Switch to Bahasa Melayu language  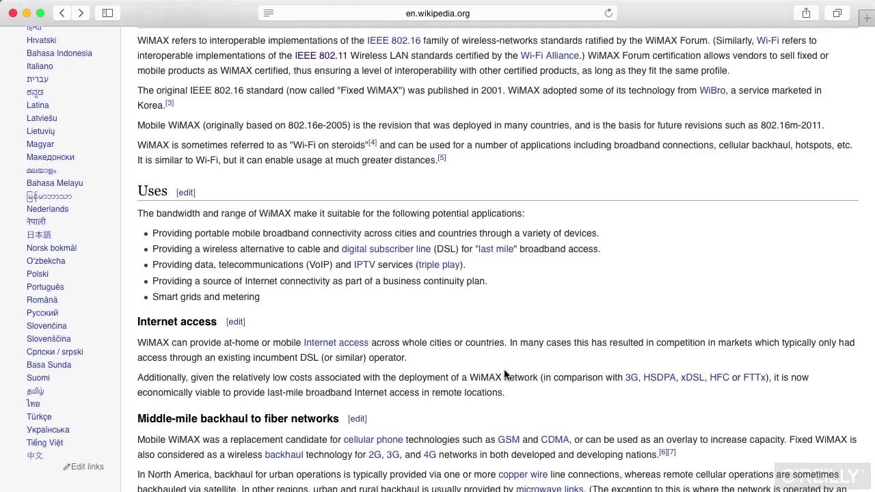[55, 183]
